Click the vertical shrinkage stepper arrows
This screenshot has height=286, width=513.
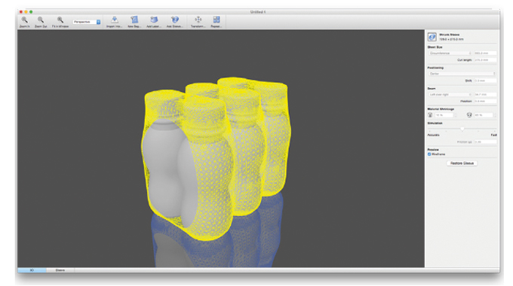point(456,115)
